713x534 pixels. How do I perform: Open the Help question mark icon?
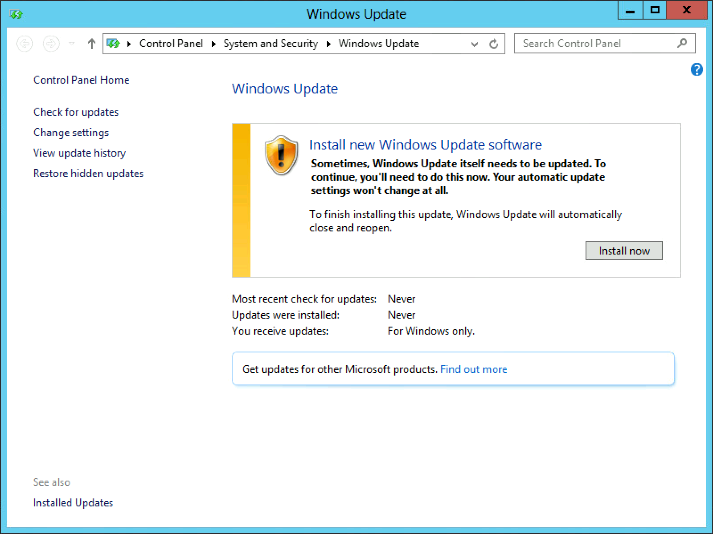point(696,69)
